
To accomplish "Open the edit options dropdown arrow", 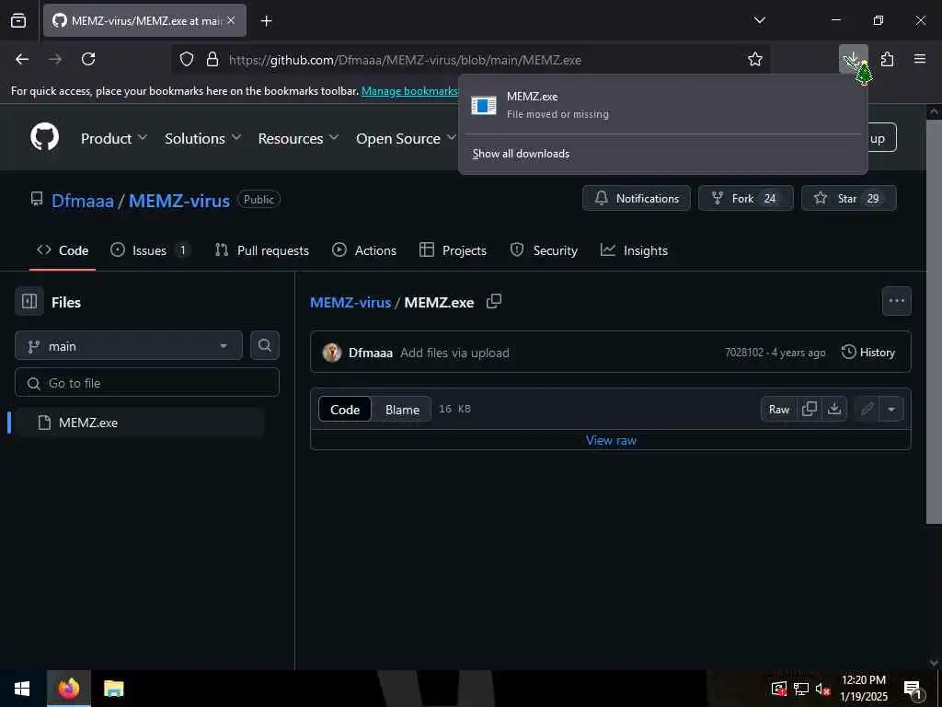I will point(891,410).
